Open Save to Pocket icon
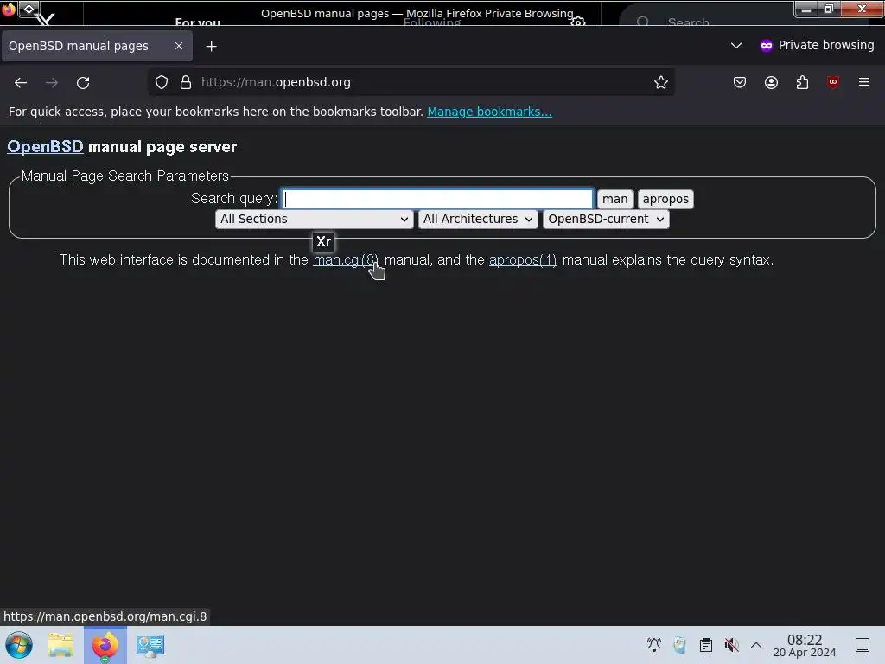The image size is (885, 664). 740,82
